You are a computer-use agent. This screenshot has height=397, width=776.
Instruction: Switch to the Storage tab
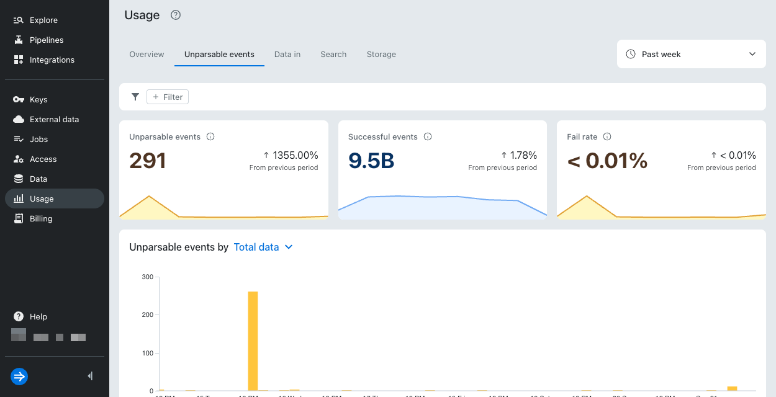[381, 55]
